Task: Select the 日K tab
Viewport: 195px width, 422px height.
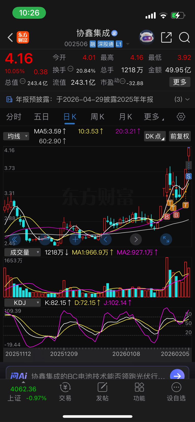Action: pyautogui.click(x=70, y=117)
